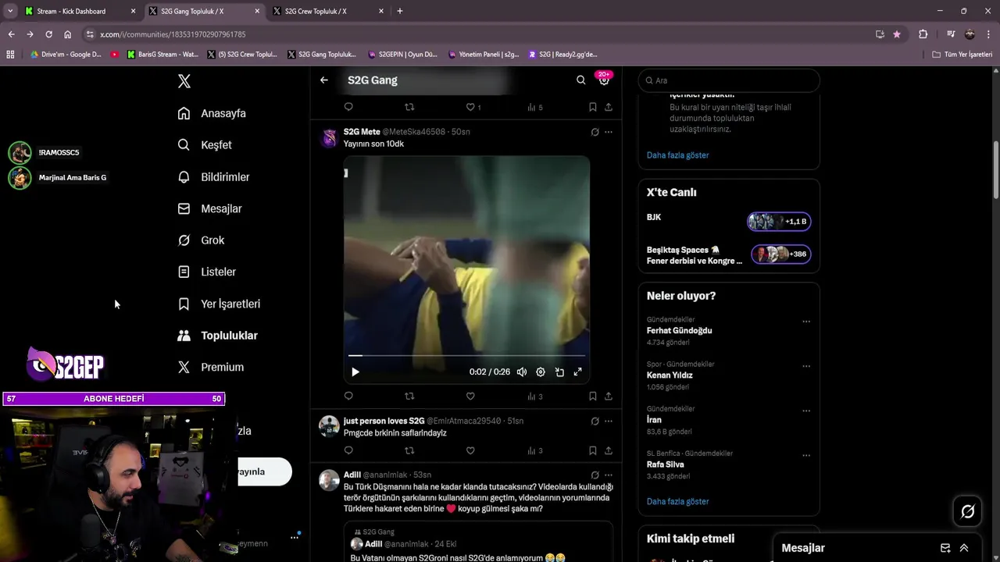The height and width of the screenshot is (562, 1000).
Task: Open more options on just person loves S2G post
Action: (x=609, y=421)
